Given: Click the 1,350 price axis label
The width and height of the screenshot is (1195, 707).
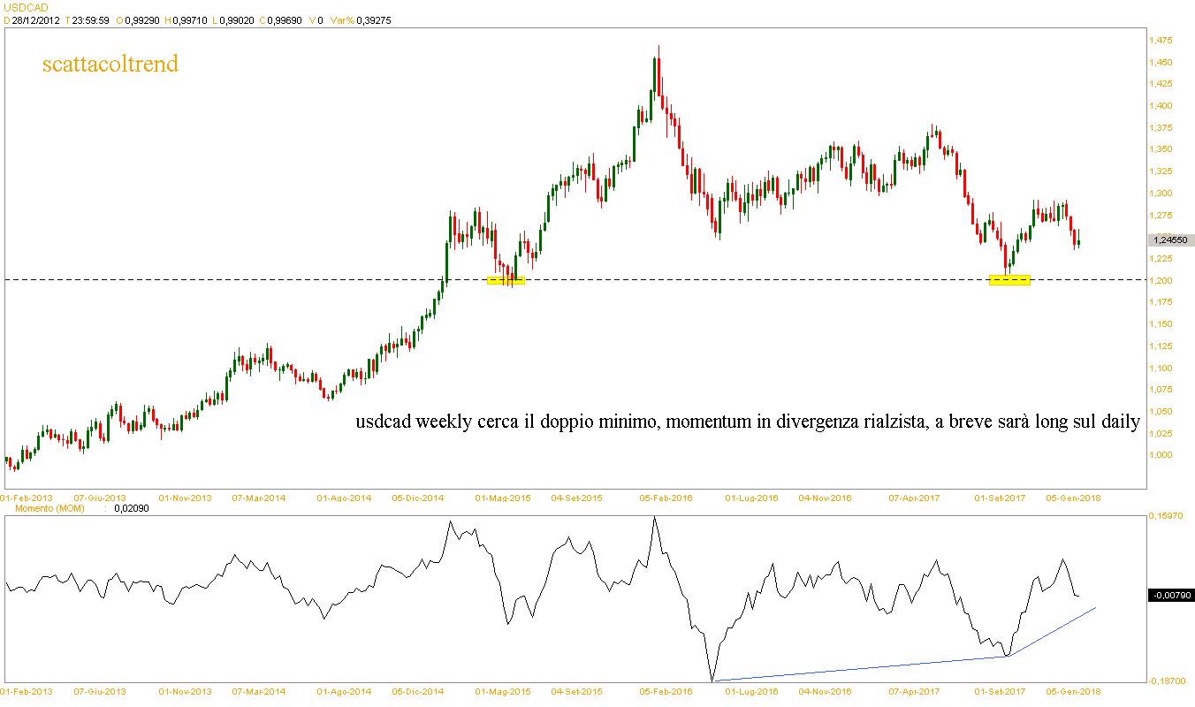Looking at the screenshot, I should (x=1160, y=149).
